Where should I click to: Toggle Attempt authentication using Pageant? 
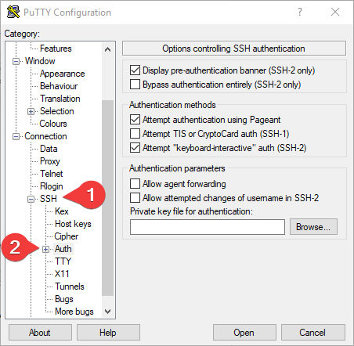pos(135,120)
